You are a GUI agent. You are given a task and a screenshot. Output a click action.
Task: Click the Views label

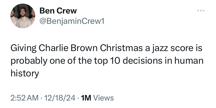[x=103, y=98]
